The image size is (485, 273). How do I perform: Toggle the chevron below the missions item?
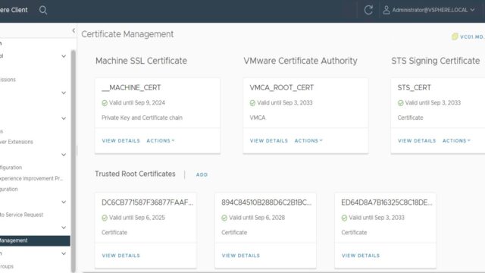(x=64, y=93)
